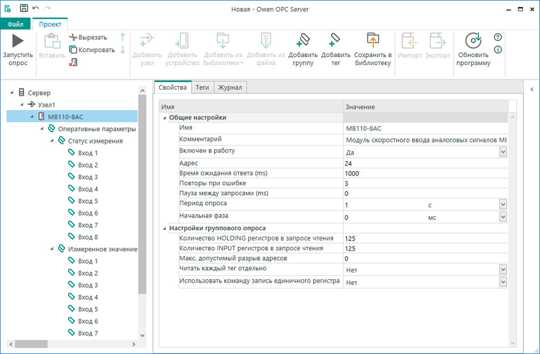Collapse the Узел1 tree node
This screenshot has height=354, width=540.
[x=22, y=105]
